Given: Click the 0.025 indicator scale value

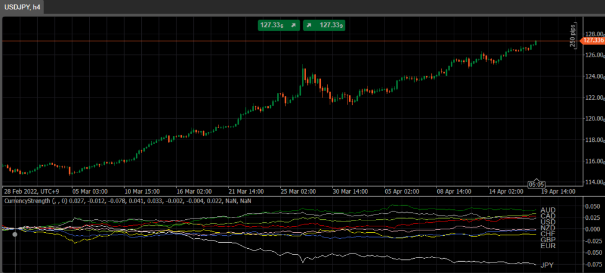Looking at the screenshot, I should tap(594, 218).
